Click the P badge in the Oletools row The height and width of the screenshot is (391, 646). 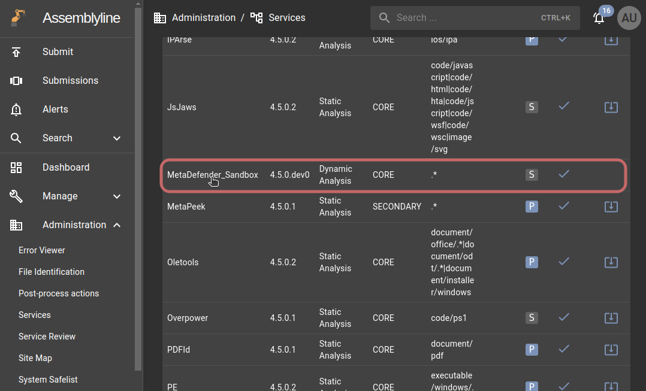532,262
